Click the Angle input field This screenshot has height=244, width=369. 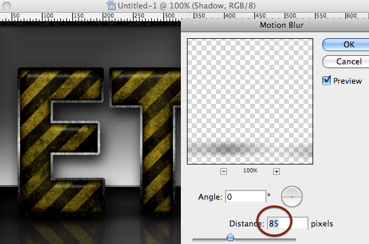pyautogui.click(x=246, y=197)
